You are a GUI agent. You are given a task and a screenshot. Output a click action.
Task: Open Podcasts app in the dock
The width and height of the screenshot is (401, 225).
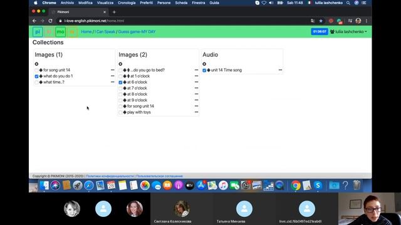click(179, 186)
